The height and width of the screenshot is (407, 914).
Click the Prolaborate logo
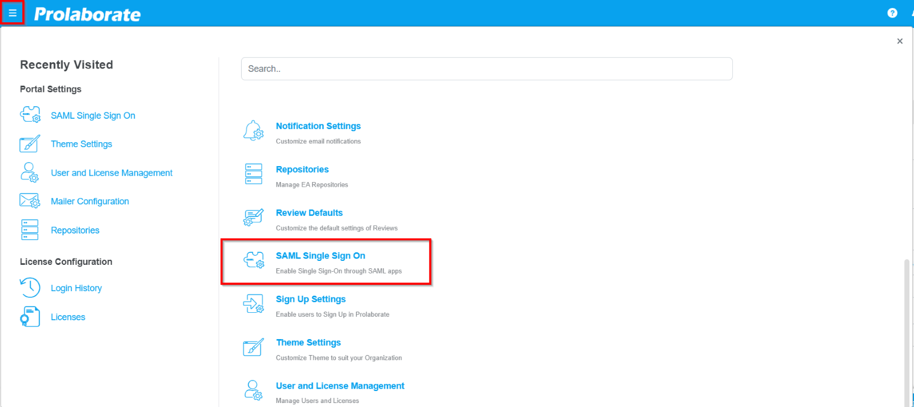point(87,14)
